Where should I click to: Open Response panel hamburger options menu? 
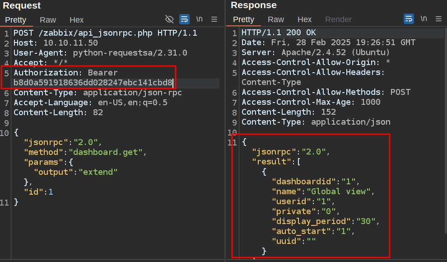click(x=438, y=19)
